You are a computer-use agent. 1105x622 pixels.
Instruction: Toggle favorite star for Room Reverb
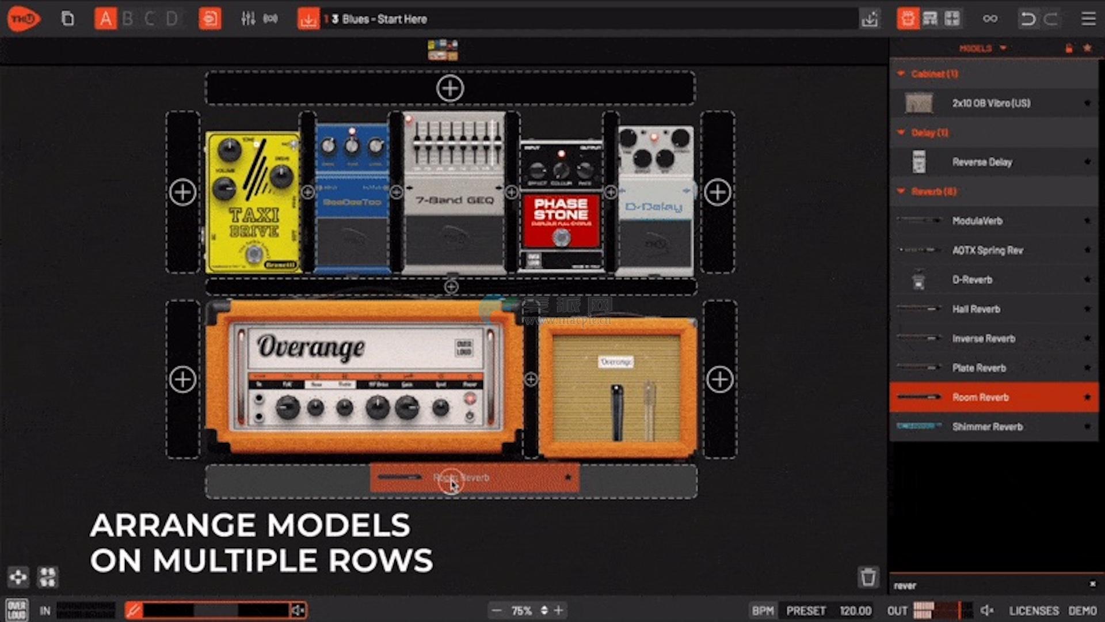pyautogui.click(x=1087, y=397)
